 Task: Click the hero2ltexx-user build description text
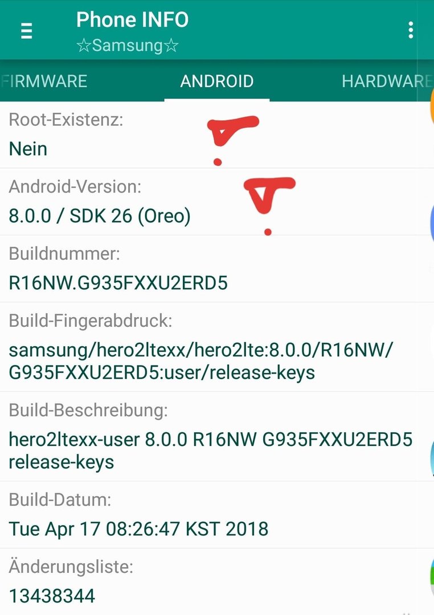coord(211,450)
